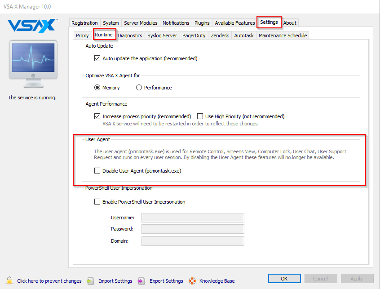The image size is (380, 289).
Task: Open the About tab
Action: (x=290, y=23)
